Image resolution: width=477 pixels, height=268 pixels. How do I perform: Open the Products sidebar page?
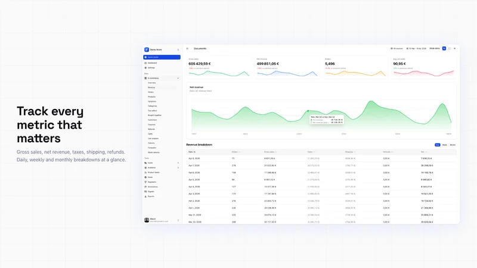[x=152, y=96]
